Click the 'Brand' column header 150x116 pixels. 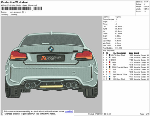(136, 53)
